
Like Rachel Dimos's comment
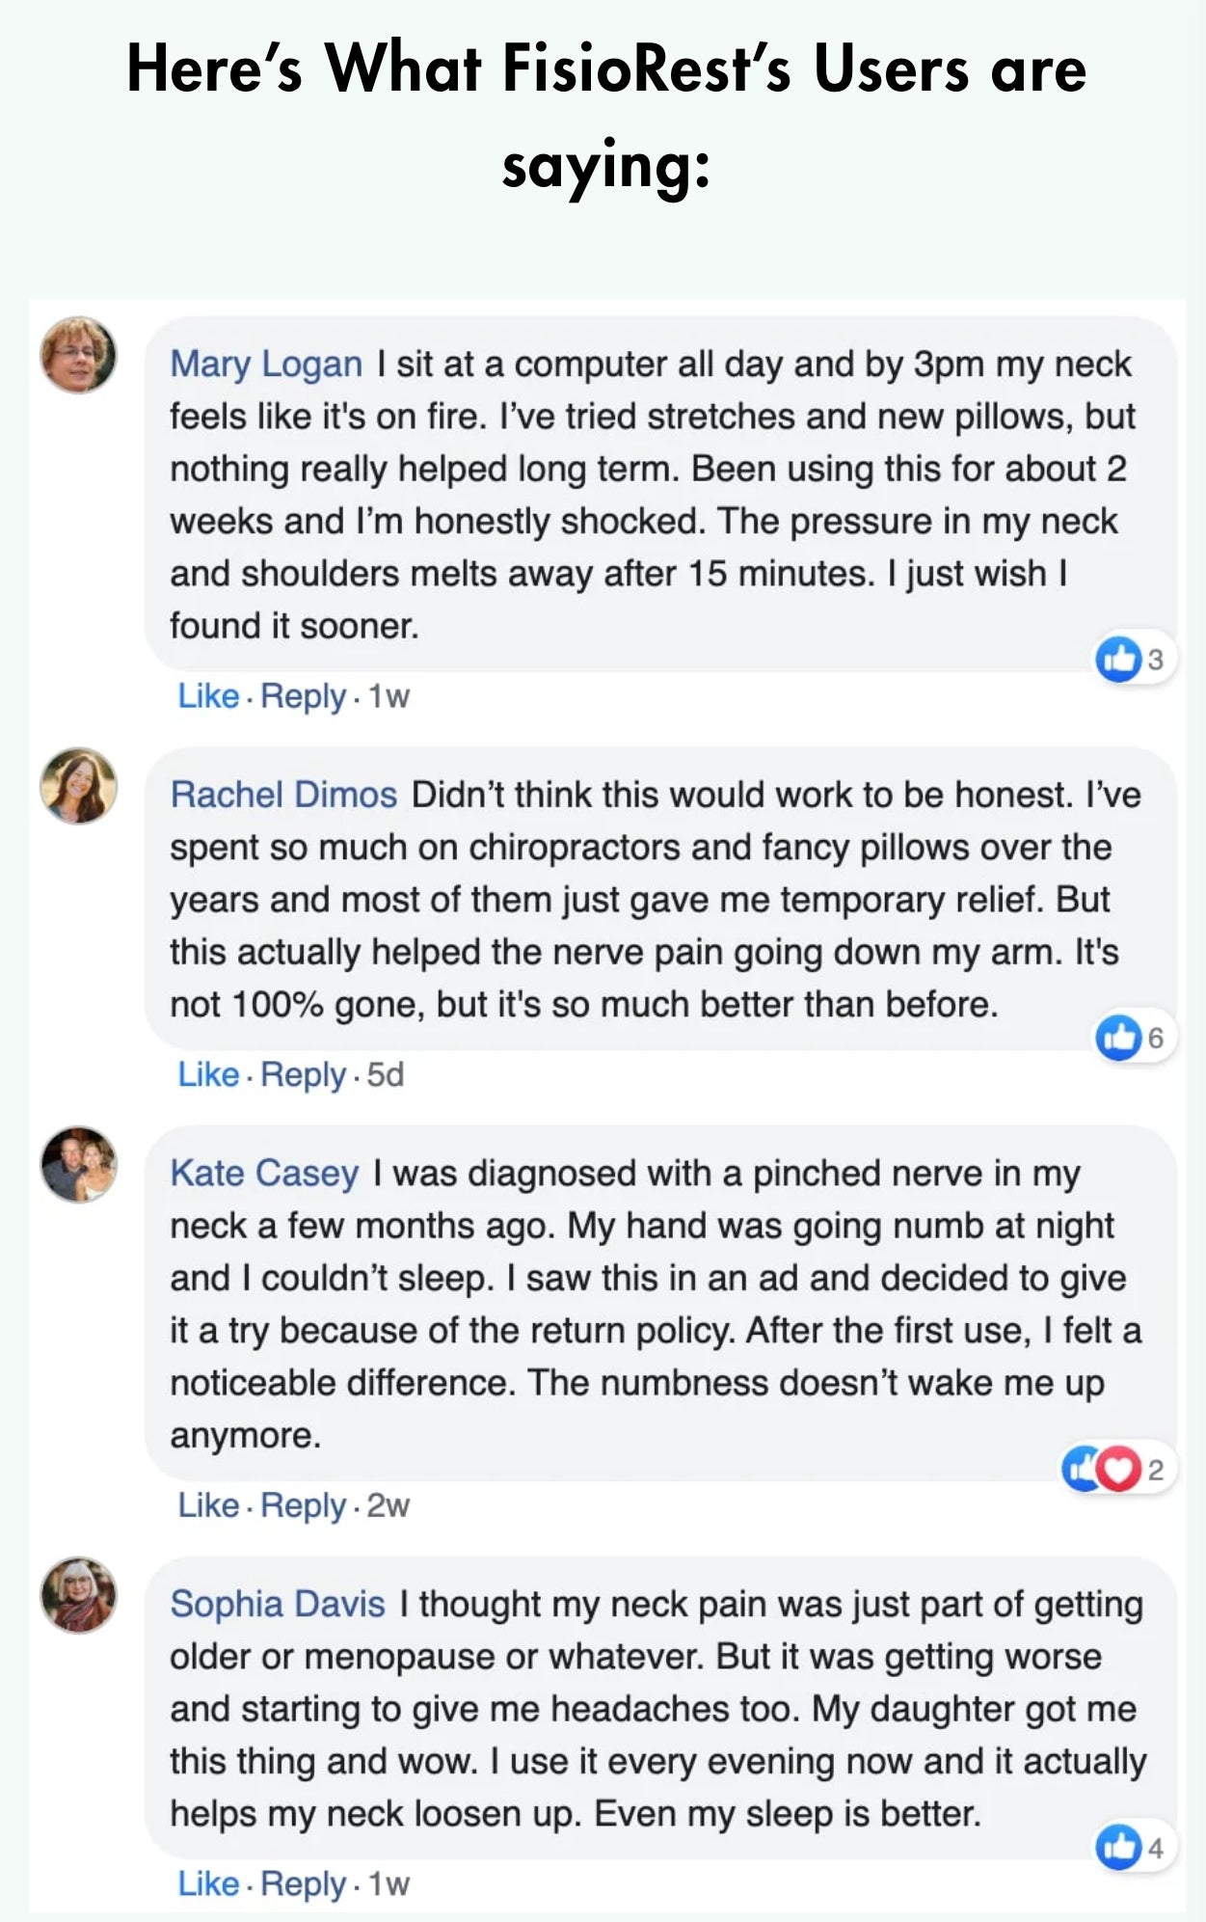[x=208, y=1074]
